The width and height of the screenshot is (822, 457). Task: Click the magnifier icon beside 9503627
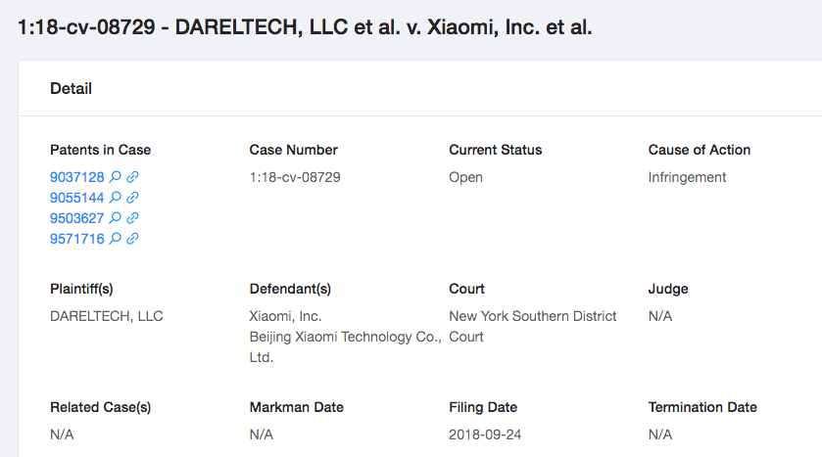coord(115,218)
